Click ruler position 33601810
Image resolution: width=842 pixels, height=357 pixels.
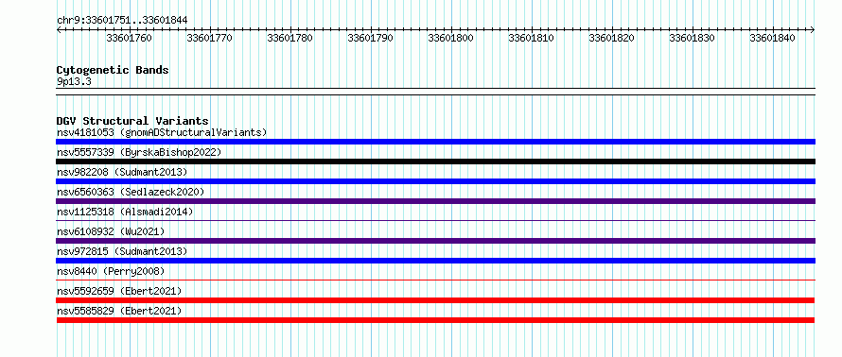(531, 38)
